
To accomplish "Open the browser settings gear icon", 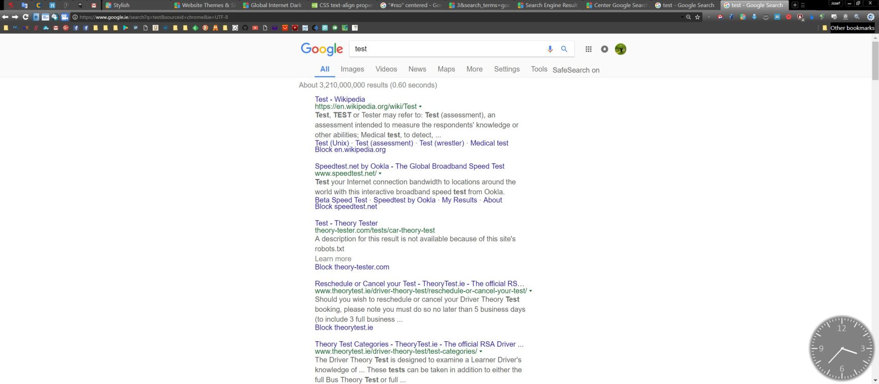I will (x=870, y=17).
